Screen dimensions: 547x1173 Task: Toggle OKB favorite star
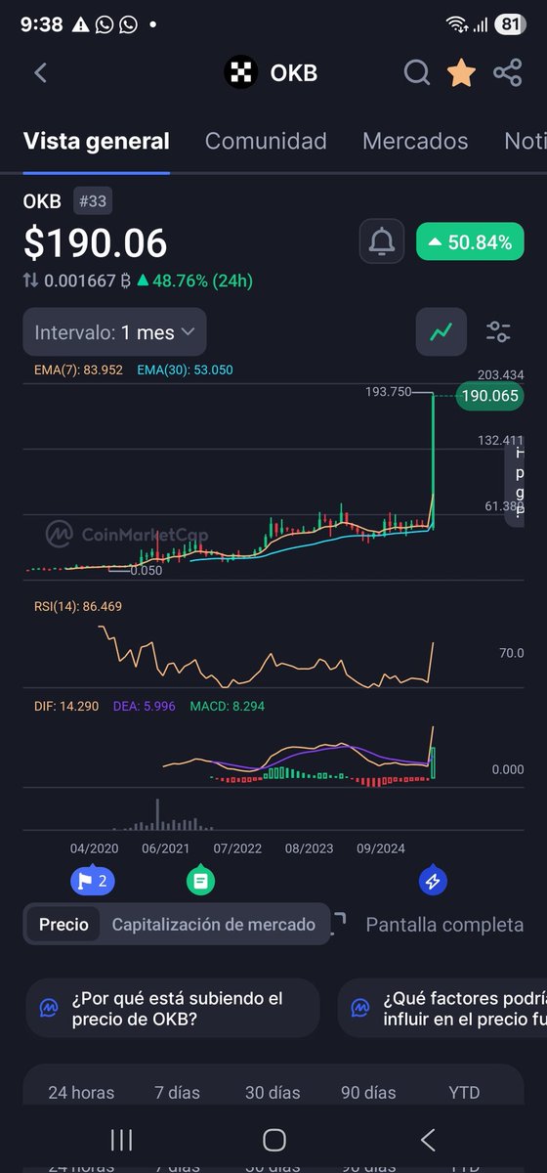(462, 72)
